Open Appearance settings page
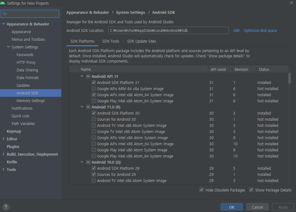Image resolution: width=296 pixels, height=212 pixels. click(21, 32)
